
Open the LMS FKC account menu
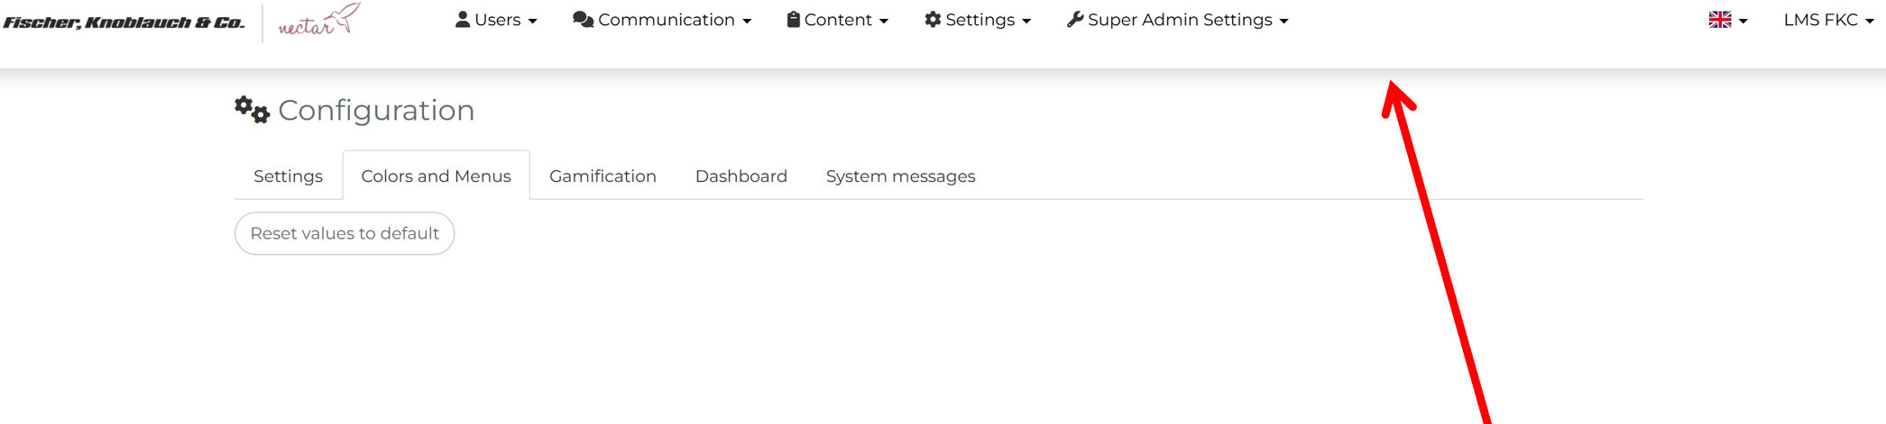click(x=1828, y=20)
